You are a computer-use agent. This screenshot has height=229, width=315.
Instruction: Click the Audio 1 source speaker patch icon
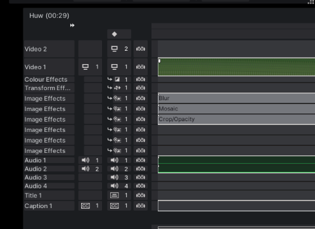[86, 160]
